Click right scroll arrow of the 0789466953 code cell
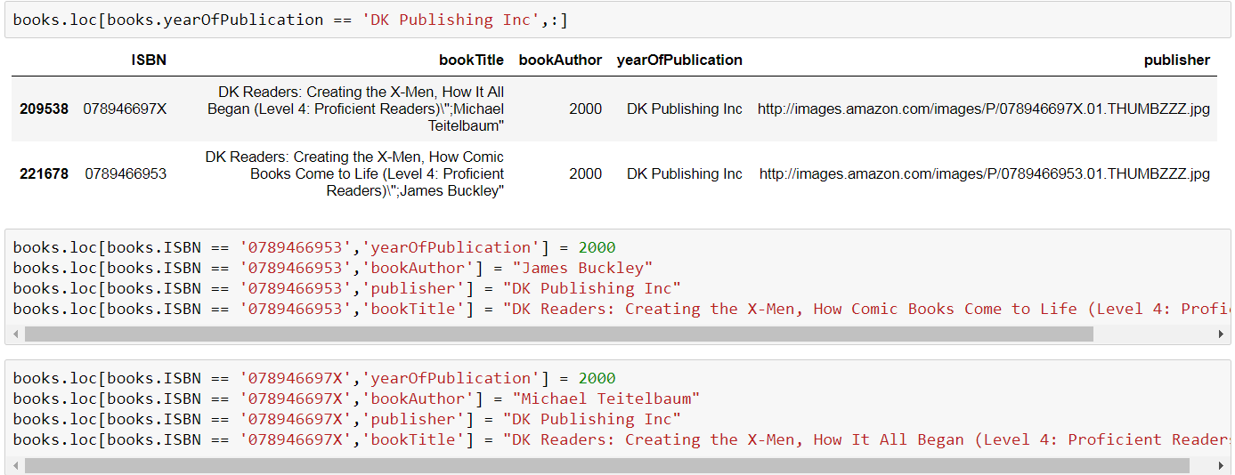Image resolution: width=1235 pixels, height=475 pixels. click(x=1221, y=334)
